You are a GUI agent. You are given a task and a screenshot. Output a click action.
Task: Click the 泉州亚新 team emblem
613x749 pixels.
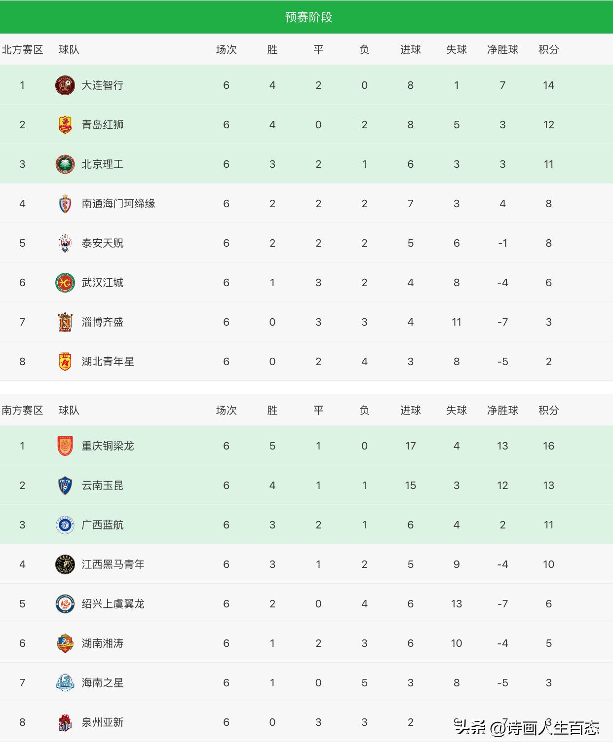(65, 722)
